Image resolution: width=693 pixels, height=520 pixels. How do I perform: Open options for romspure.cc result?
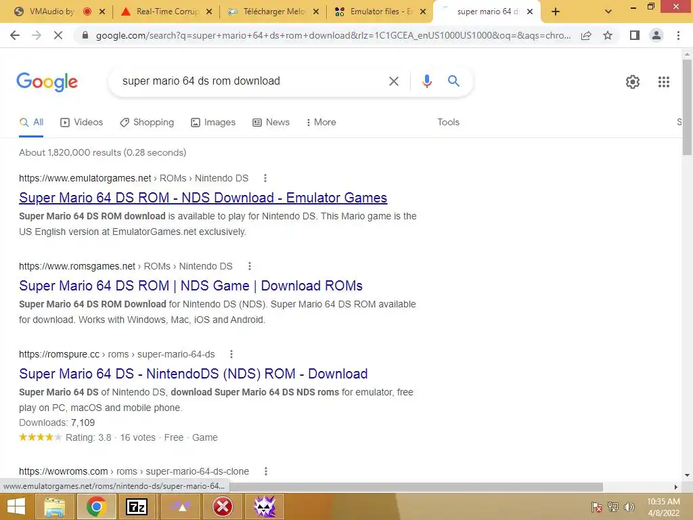(231, 354)
